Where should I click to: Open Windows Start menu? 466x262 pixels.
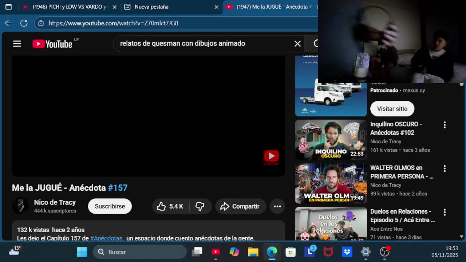click(82, 252)
